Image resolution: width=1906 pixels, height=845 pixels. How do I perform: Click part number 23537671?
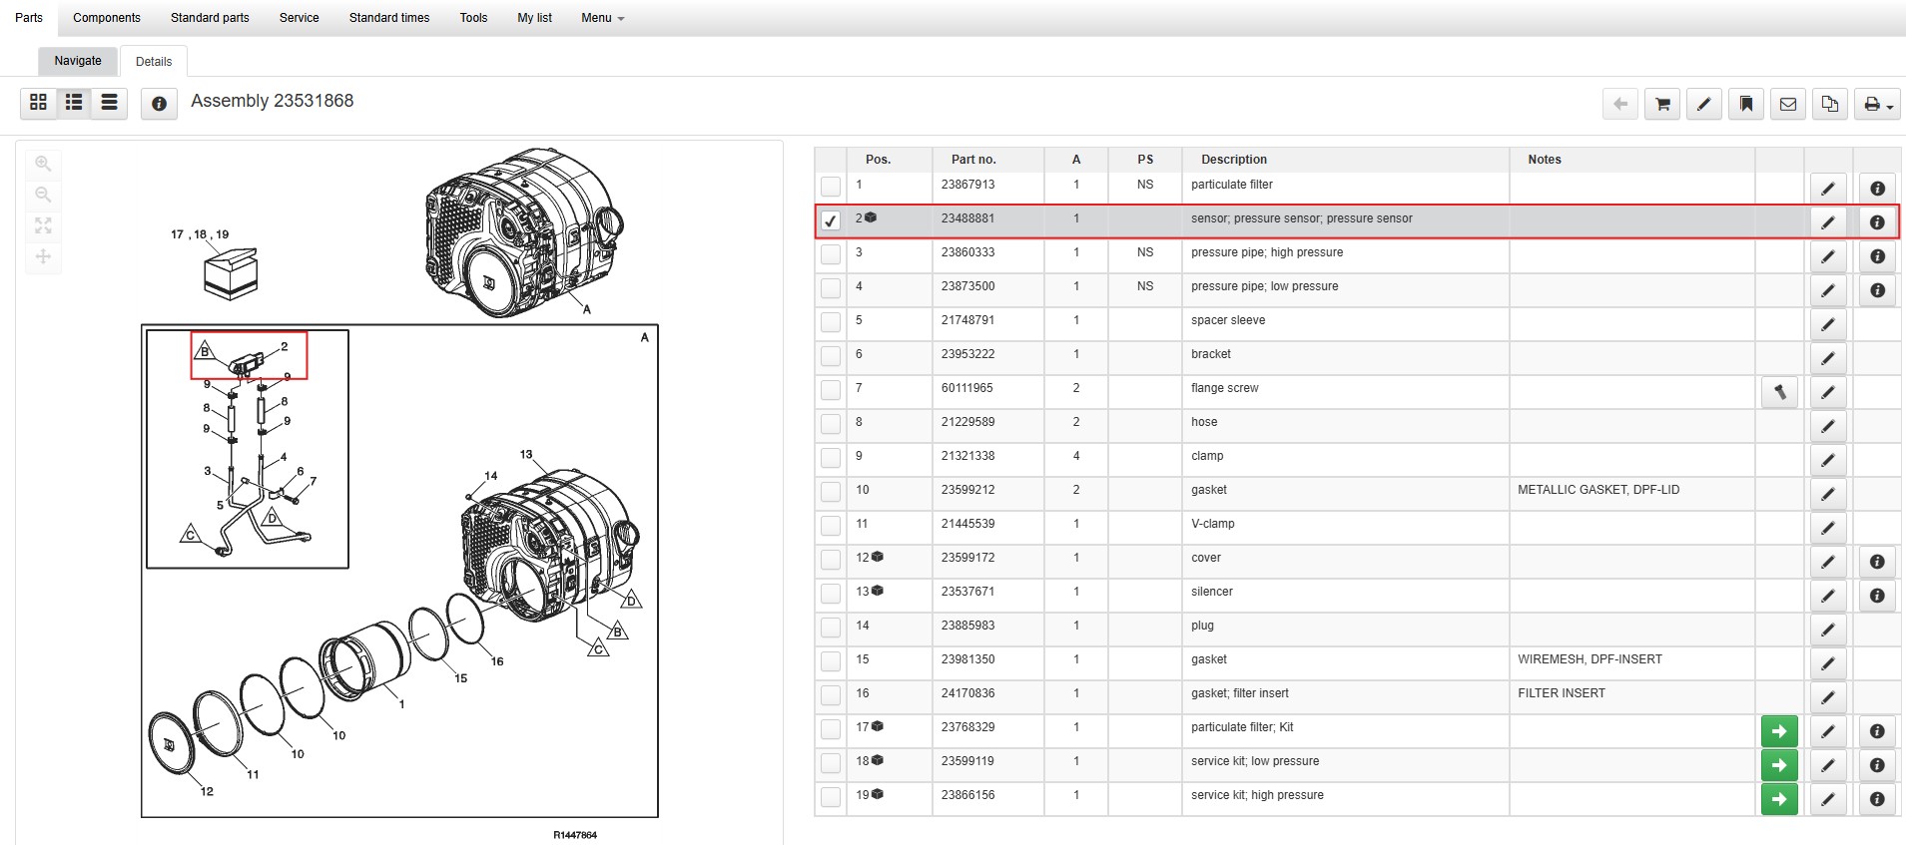click(x=967, y=592)
